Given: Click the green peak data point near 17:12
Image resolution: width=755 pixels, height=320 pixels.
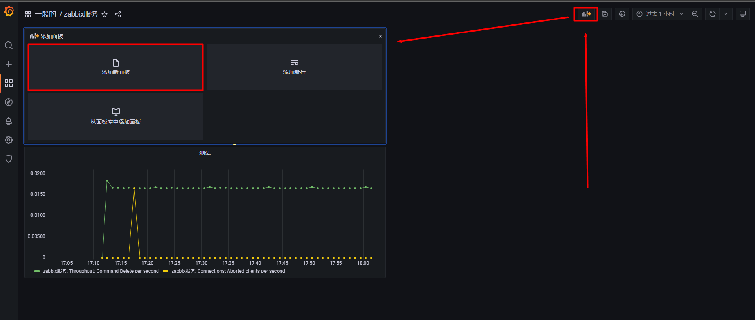Looking at the screenshot, I should [107, 181].
